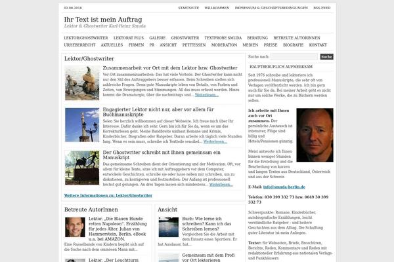The image size is (394, 262).
Task: Click the Suche button
Action: coord(326,57)
